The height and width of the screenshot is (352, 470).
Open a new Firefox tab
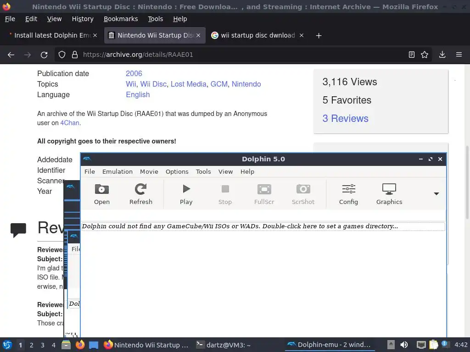[319, 36]
